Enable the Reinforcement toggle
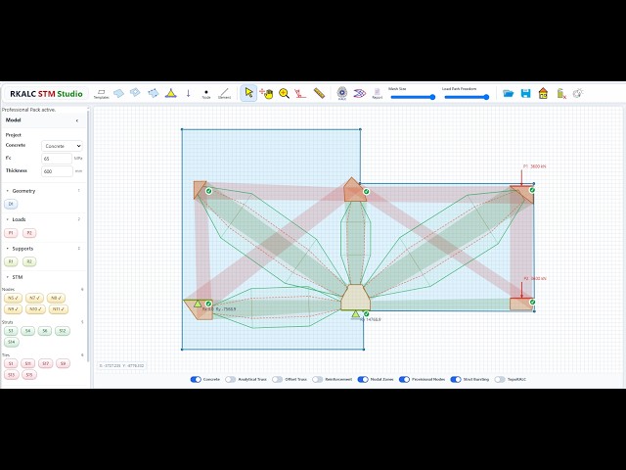The height and width of the screenshot is (470, 626). pyautogui.click(x=317, y=379)
